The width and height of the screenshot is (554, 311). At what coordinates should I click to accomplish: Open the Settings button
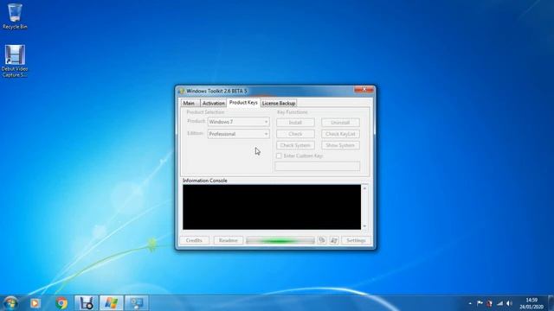(356, 240)
